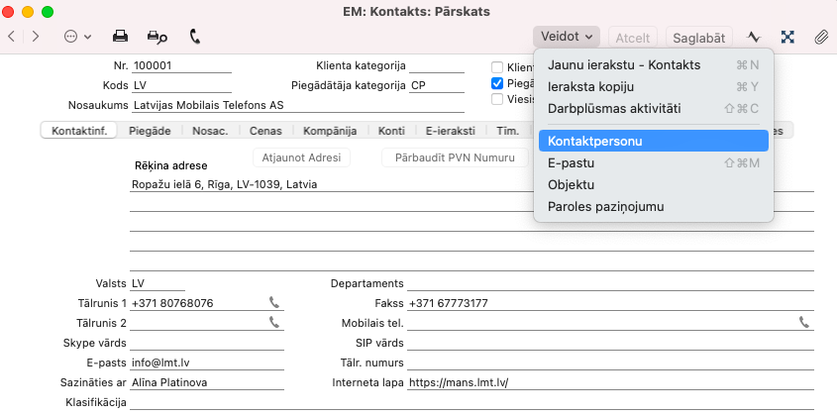
Task: Open the ellipsis actions dropdown
Action: (x=76, y=37)
